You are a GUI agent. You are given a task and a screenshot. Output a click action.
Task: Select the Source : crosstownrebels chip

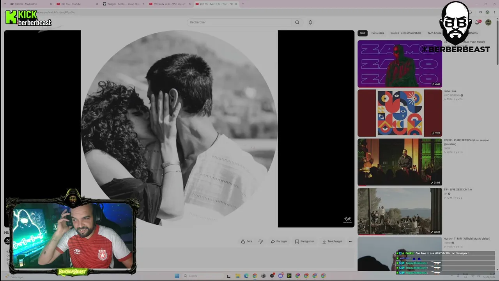coord(406,33)
